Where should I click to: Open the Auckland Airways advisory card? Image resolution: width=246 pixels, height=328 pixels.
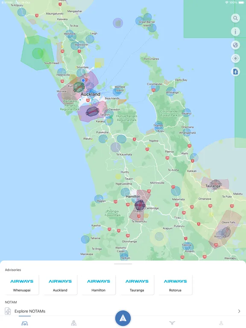point(60,285)
